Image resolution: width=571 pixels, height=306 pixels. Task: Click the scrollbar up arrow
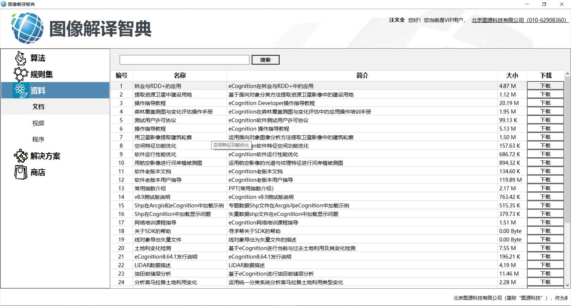pos(567,74)
